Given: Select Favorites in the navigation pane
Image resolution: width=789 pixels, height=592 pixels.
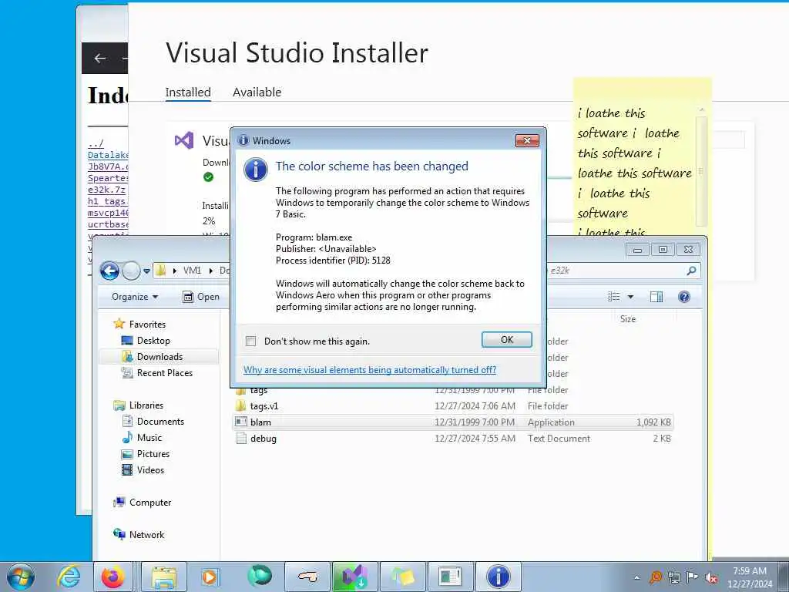Looking at the screenshot, I should click(147, 325).
